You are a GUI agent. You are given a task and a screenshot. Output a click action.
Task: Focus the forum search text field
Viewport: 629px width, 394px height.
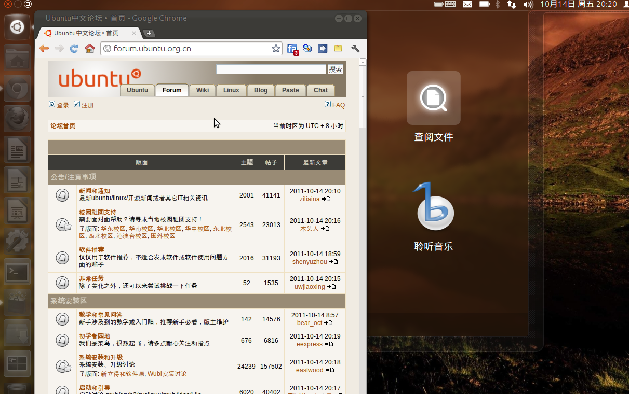271,69
